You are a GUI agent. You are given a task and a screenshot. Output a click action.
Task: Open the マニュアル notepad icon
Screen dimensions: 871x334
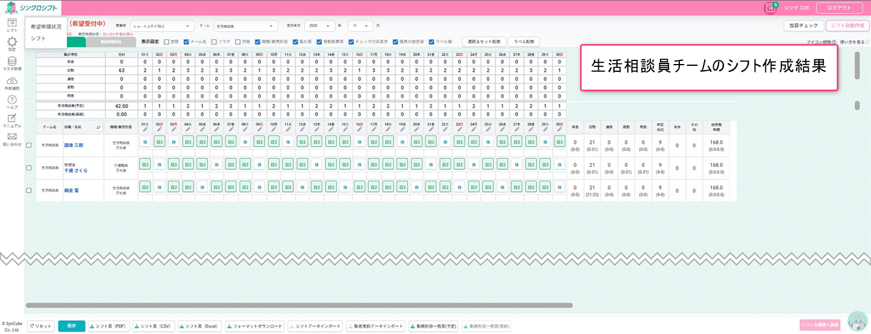click(x=11, y=118)
